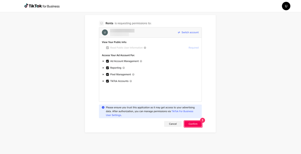The height and width of the screenshot is (154, 301).
Task: Expand the TikTok Accounts permissions
Action: tap(103, 81)
